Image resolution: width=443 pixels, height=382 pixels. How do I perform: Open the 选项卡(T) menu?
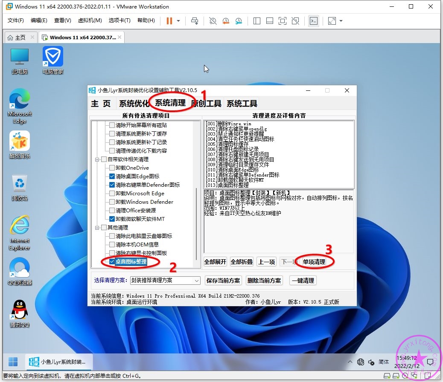click(119, 20)
